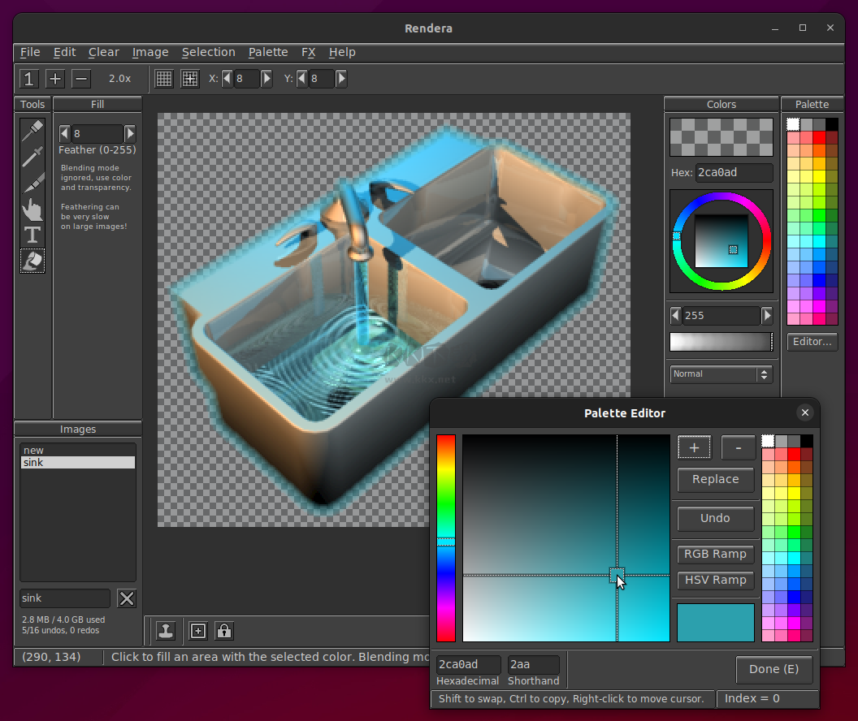
Task: Open the Selection menu
Action: (208, 52)
